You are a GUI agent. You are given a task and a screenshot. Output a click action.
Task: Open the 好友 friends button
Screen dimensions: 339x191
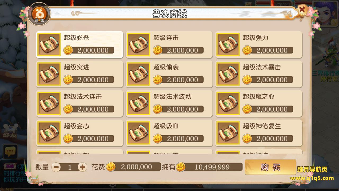tap(10, 129)
